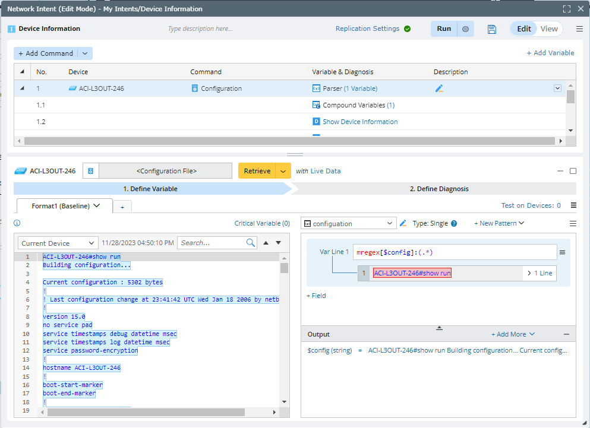The height and width of the screenshot is (428, 590).
Task: Click the description pencil edit icon
Action: point(439,88)
